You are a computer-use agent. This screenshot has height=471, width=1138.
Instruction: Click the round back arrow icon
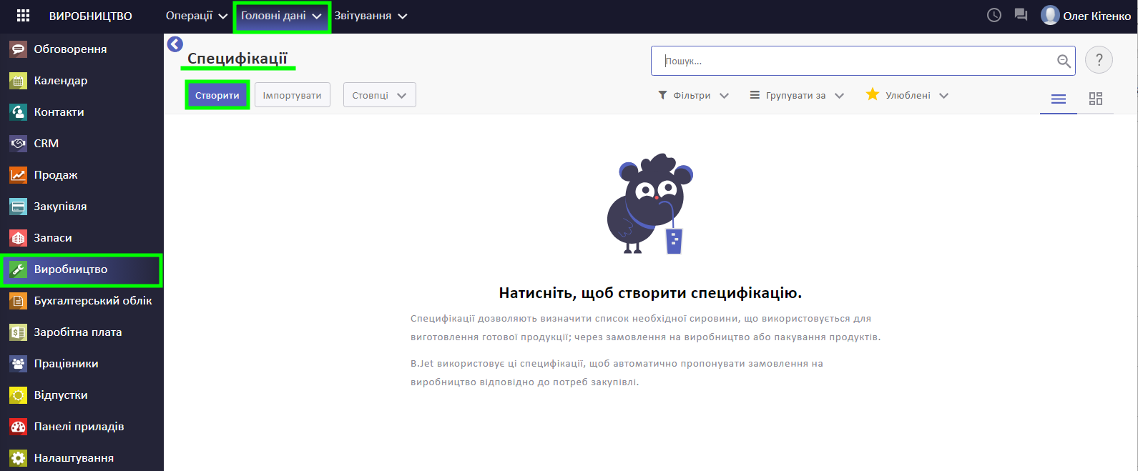(175, 44)
